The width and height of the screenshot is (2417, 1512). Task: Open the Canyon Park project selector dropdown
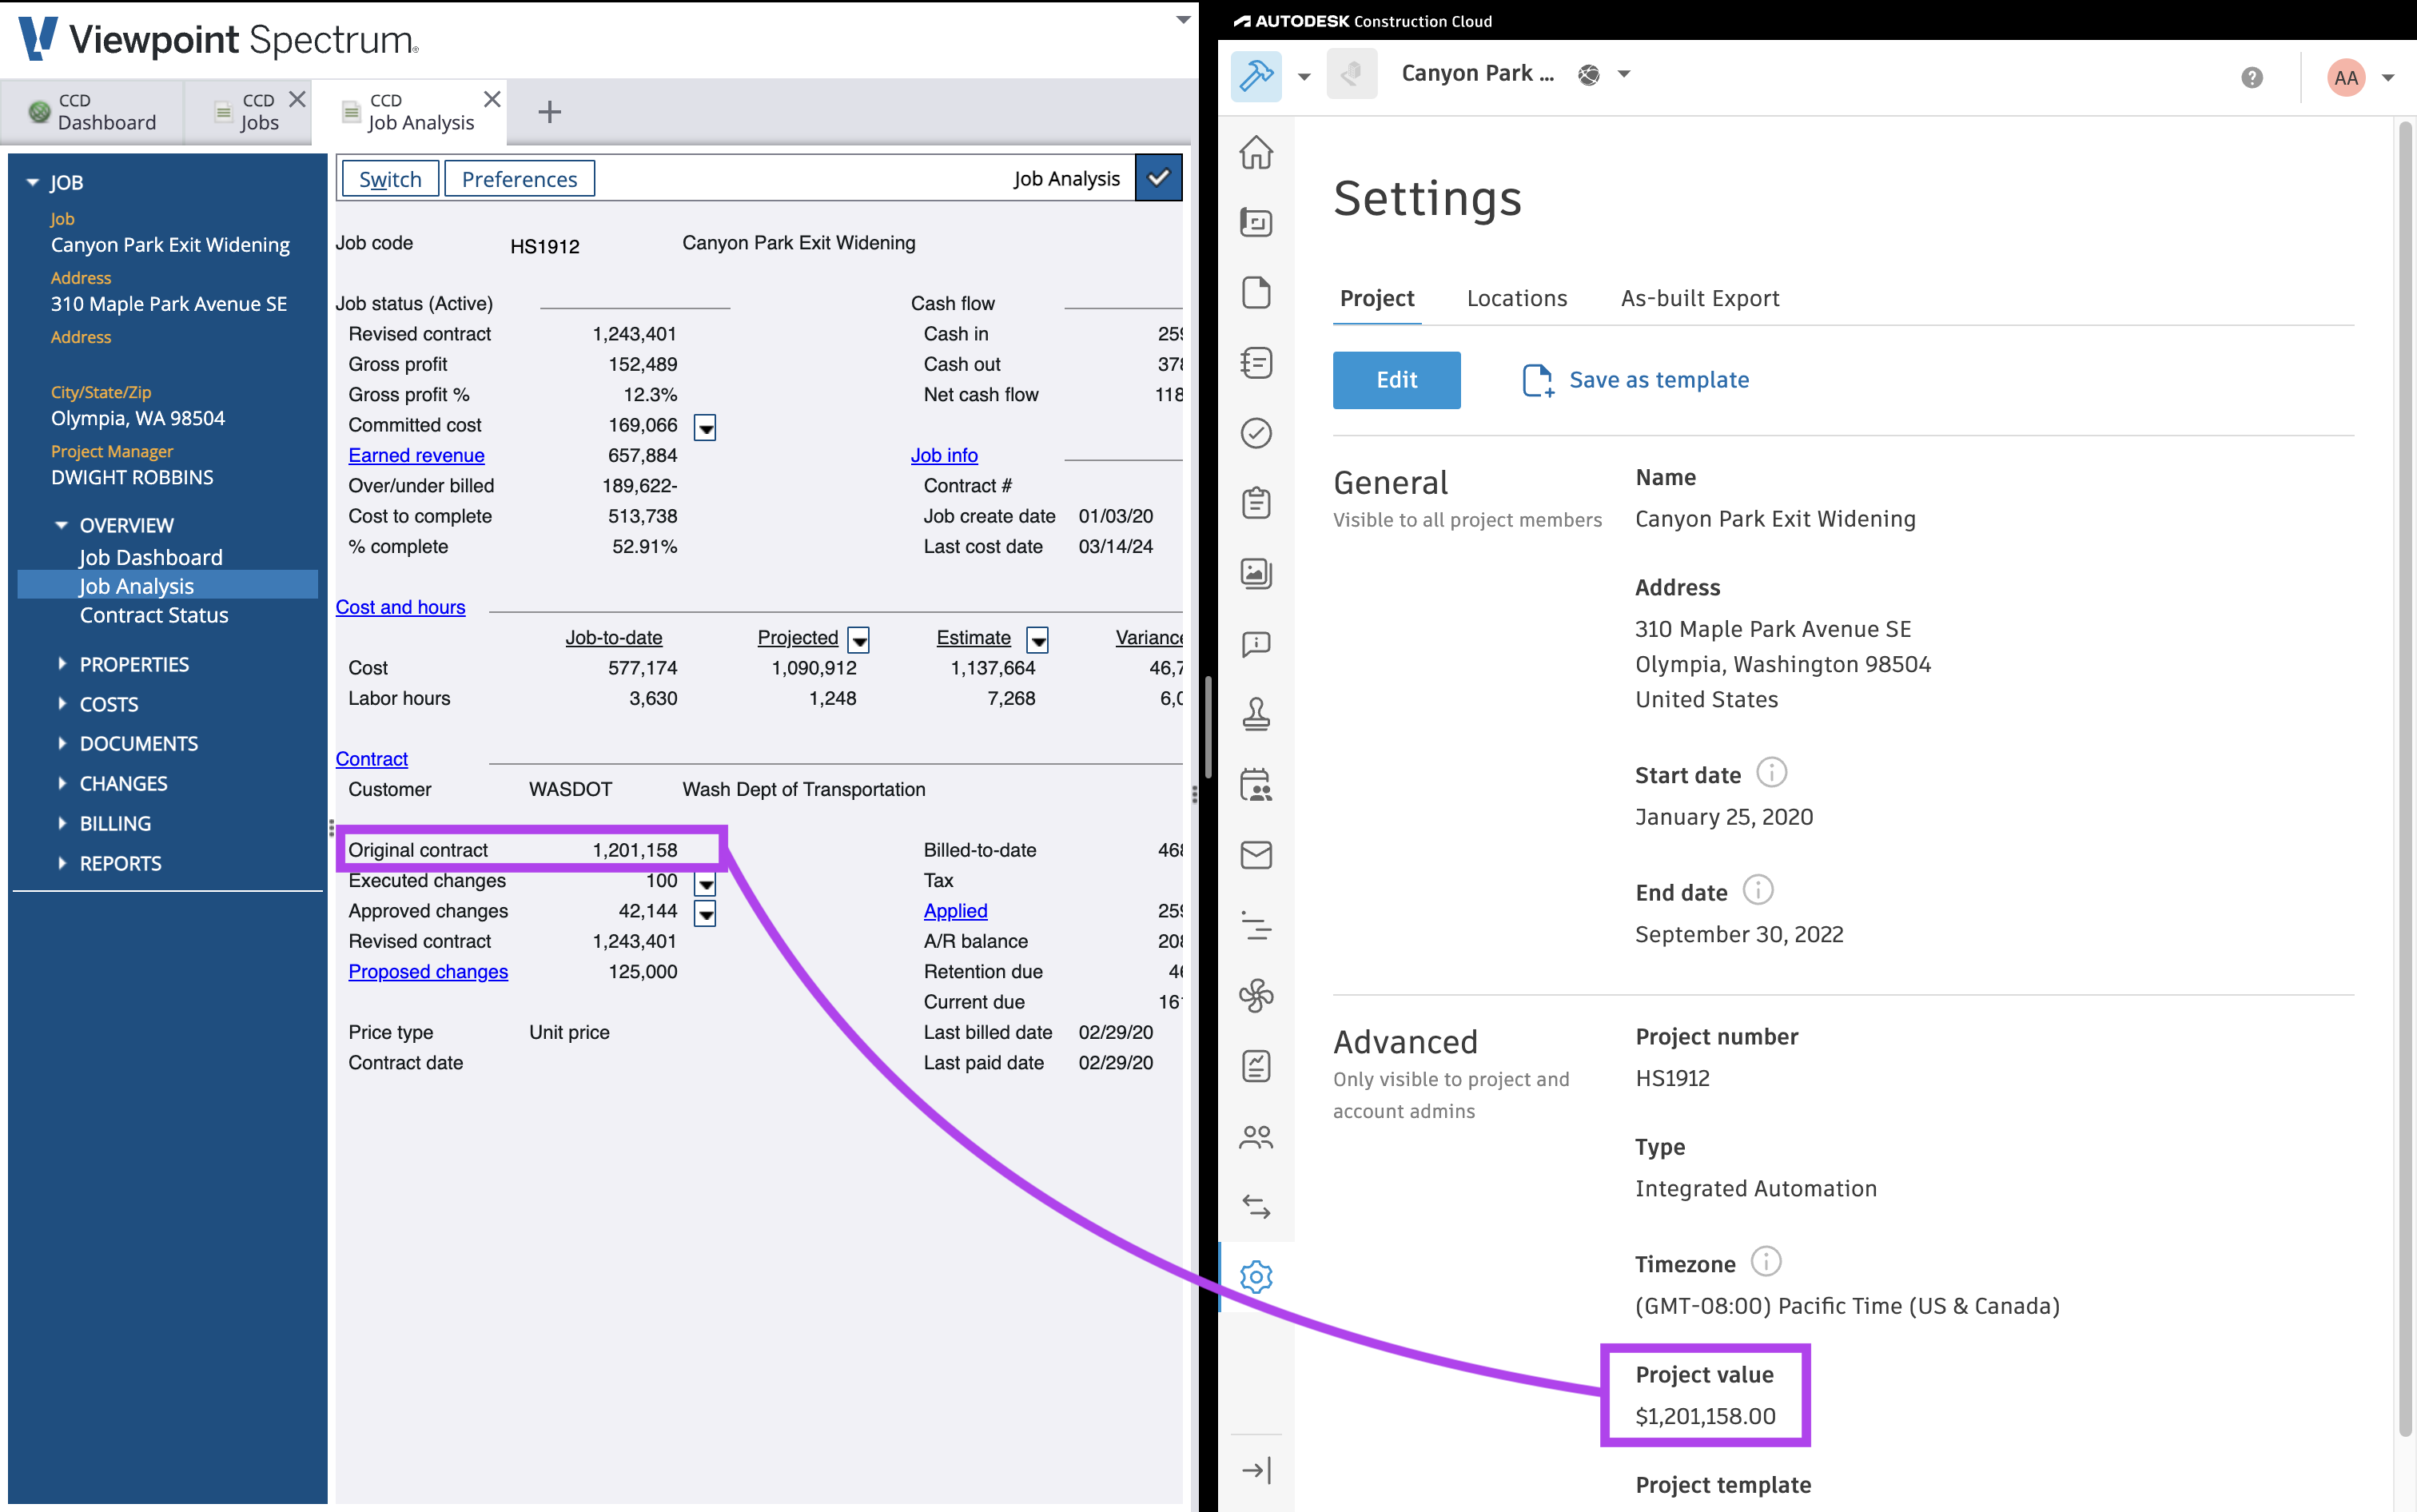1624,74
